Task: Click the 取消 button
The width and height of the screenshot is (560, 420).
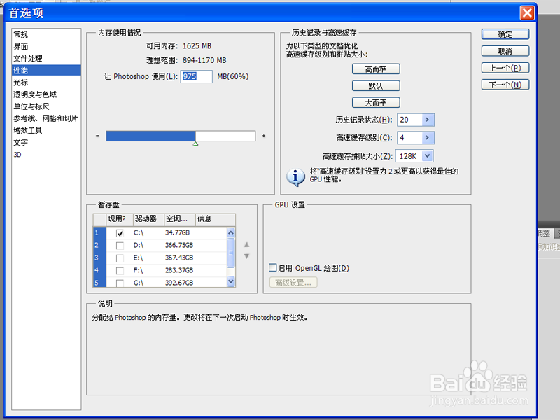Action: pyautogui.click(x=505, y=51)
